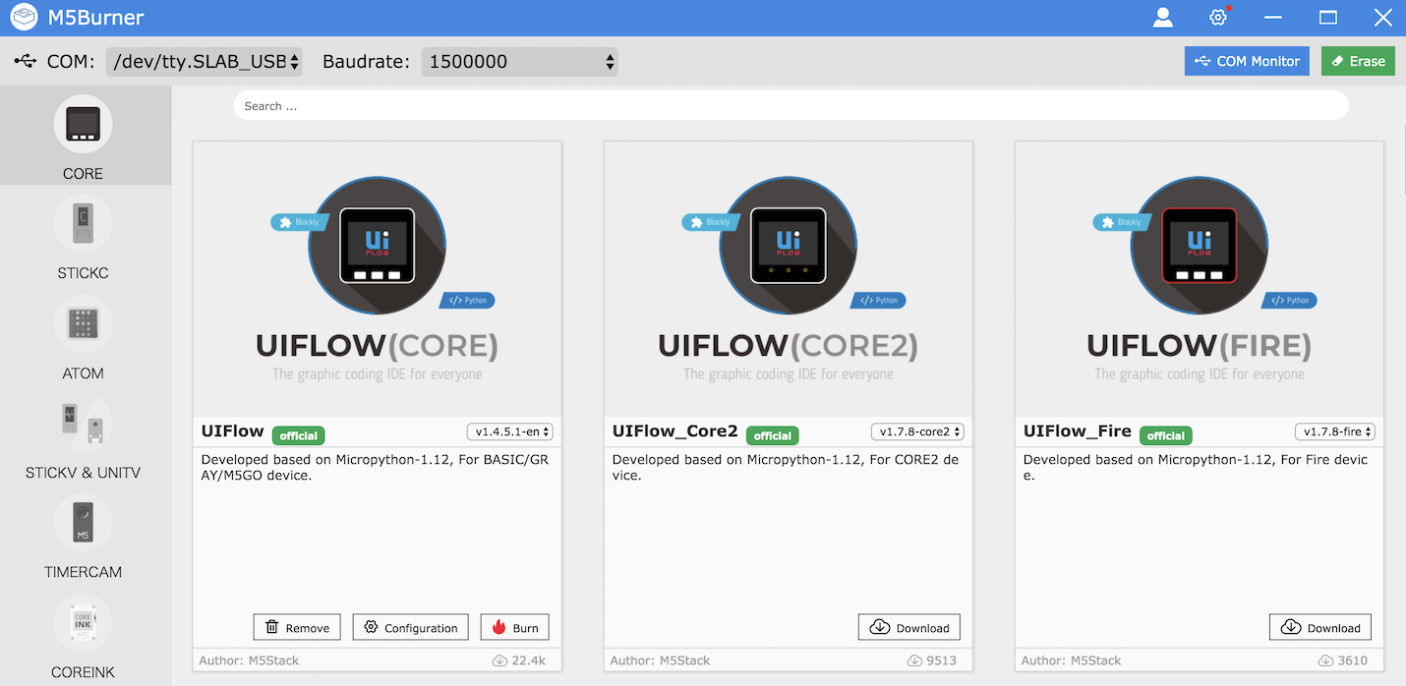Burn the UIFlow firmware
The height and width of the screenshot is (686, 1406).
tap(514, 628)
